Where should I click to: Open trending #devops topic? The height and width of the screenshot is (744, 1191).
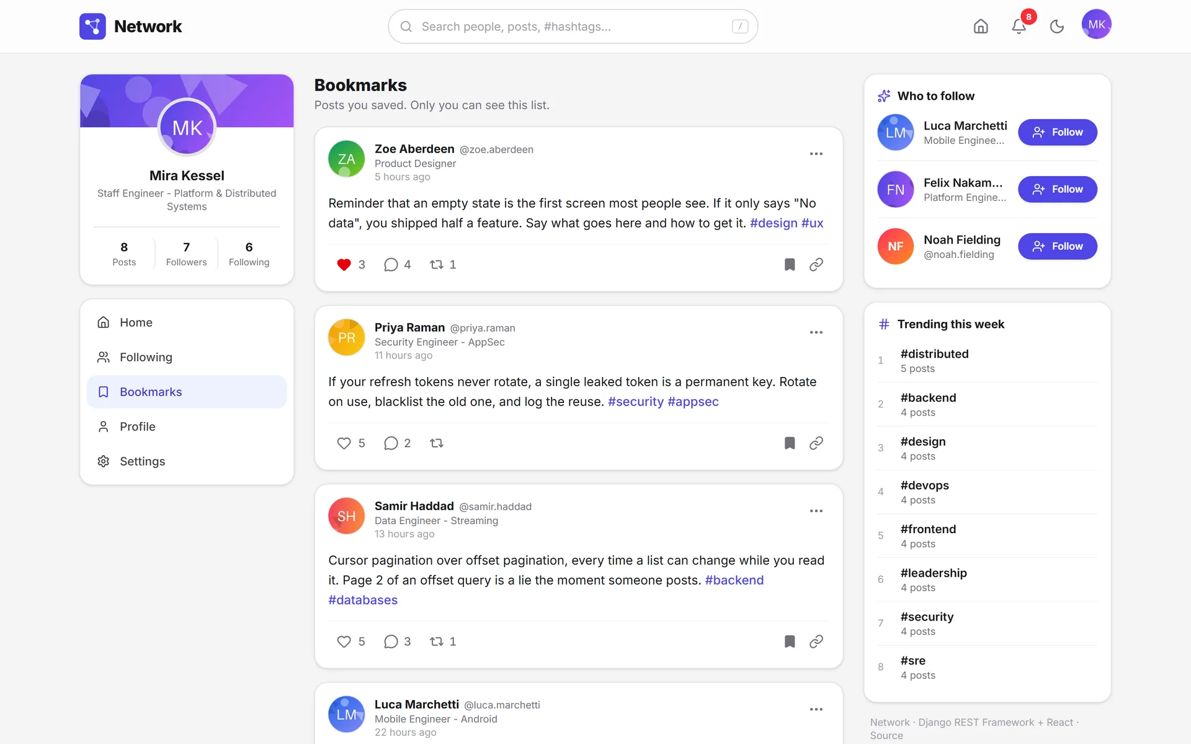tap(987, 492)
